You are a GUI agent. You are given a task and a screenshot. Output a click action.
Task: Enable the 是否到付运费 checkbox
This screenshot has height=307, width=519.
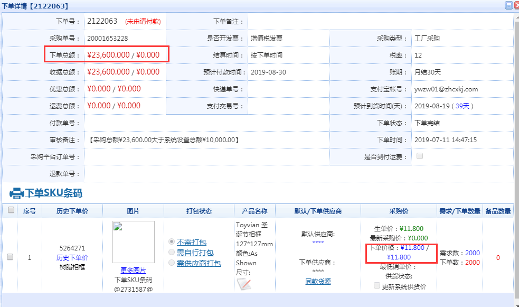420,156
